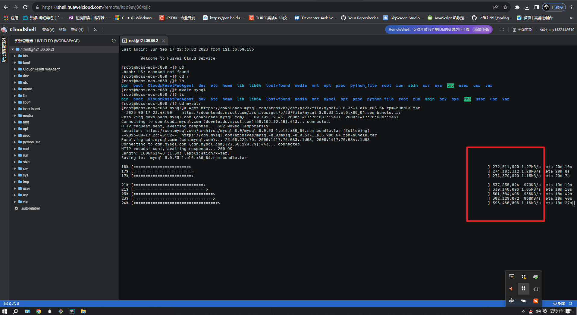The width and height of the screenshot is (577, 315).
Task: Click 关闭实例 to close instance
Action: click(x=522, y=30)
